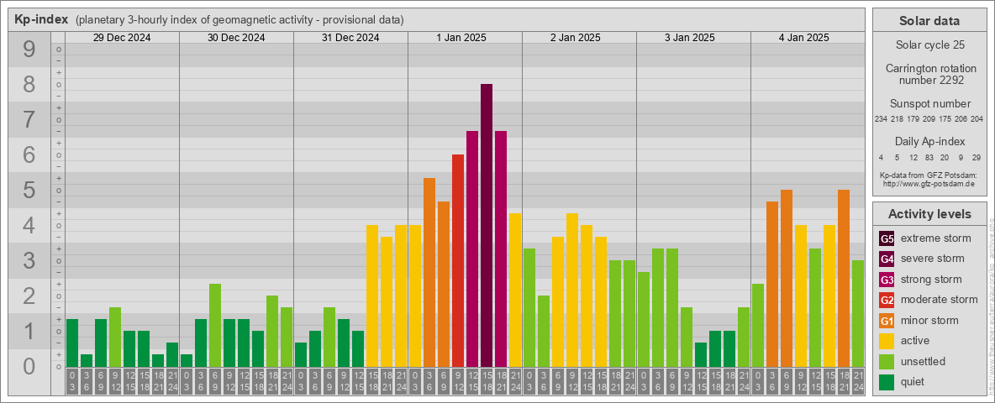Click the sunspot value 209
This screenshot has height=403, width=995.
coord(929,119)
